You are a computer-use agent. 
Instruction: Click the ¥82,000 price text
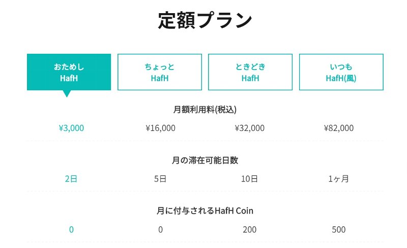click(339, 128)
